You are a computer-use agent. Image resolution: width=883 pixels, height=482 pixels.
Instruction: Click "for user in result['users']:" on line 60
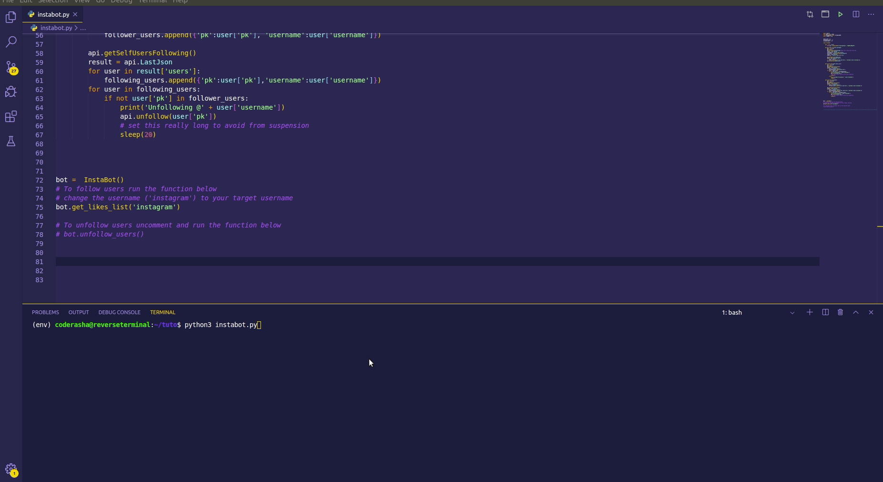[x=144, y=71]
